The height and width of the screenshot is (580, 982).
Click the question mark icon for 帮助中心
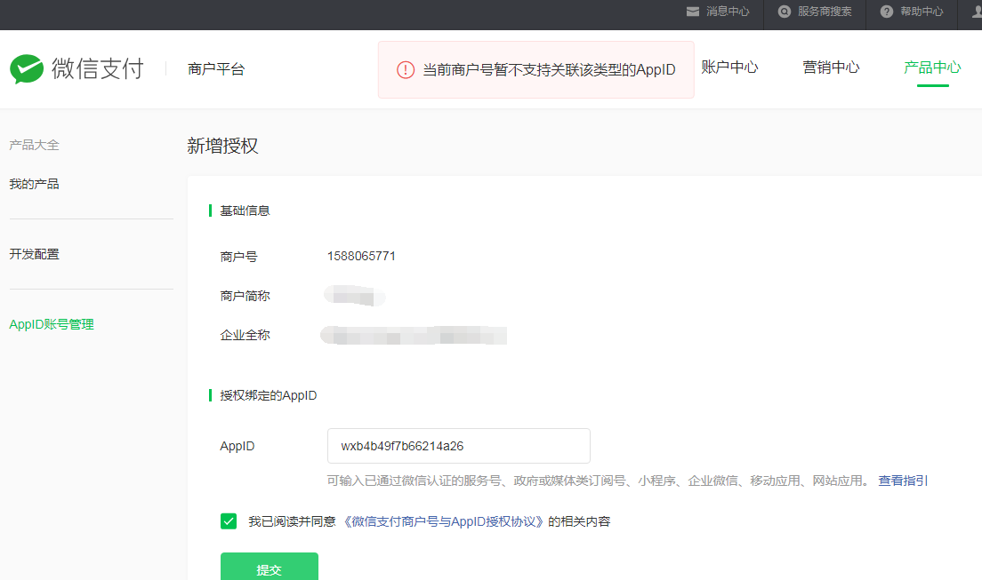click(x=886, y=12)
